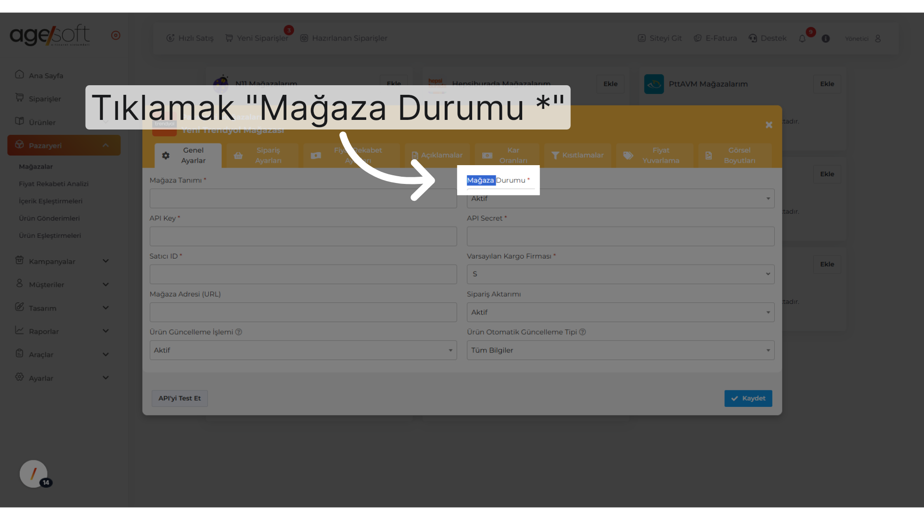Click Tasarım pencil icon in sidebar
The image size is (924, 520).
coord(19,307)
